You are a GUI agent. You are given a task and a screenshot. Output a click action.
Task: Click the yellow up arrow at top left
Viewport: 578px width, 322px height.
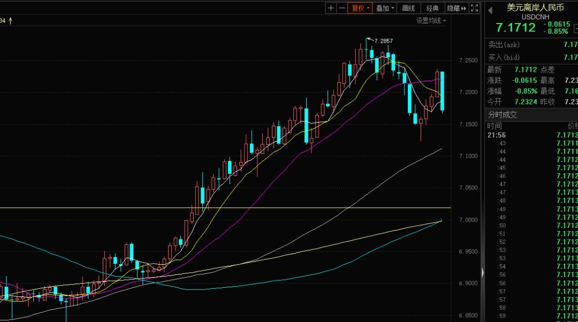tap(10, 20)
